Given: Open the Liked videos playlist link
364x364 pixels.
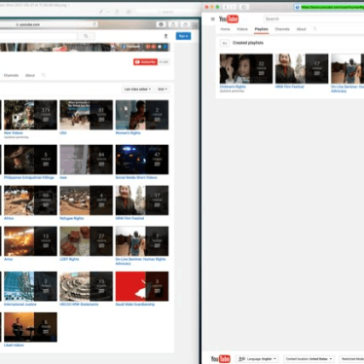Looking at the screenshot, I should (x=14, y=346).
